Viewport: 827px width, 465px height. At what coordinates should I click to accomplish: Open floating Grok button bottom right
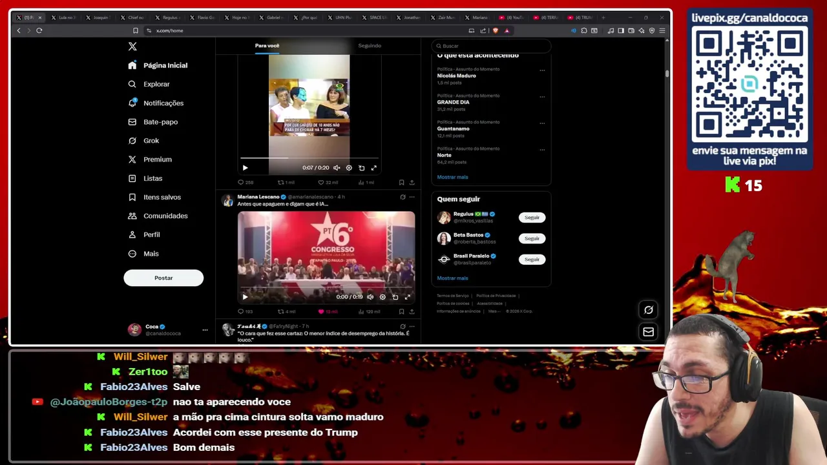point(649,310)
